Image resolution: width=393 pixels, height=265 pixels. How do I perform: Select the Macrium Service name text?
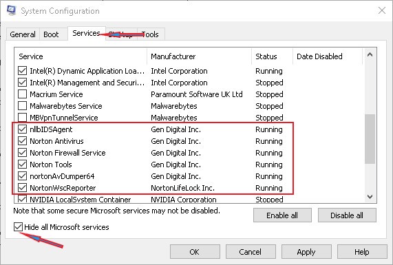point(56,94)
